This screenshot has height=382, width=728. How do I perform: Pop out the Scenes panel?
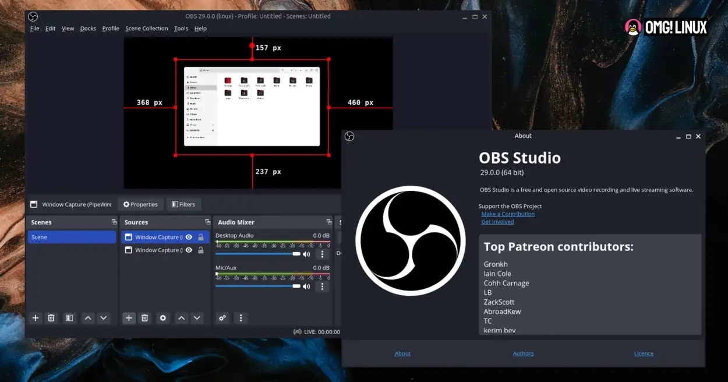tap(114, 222)
